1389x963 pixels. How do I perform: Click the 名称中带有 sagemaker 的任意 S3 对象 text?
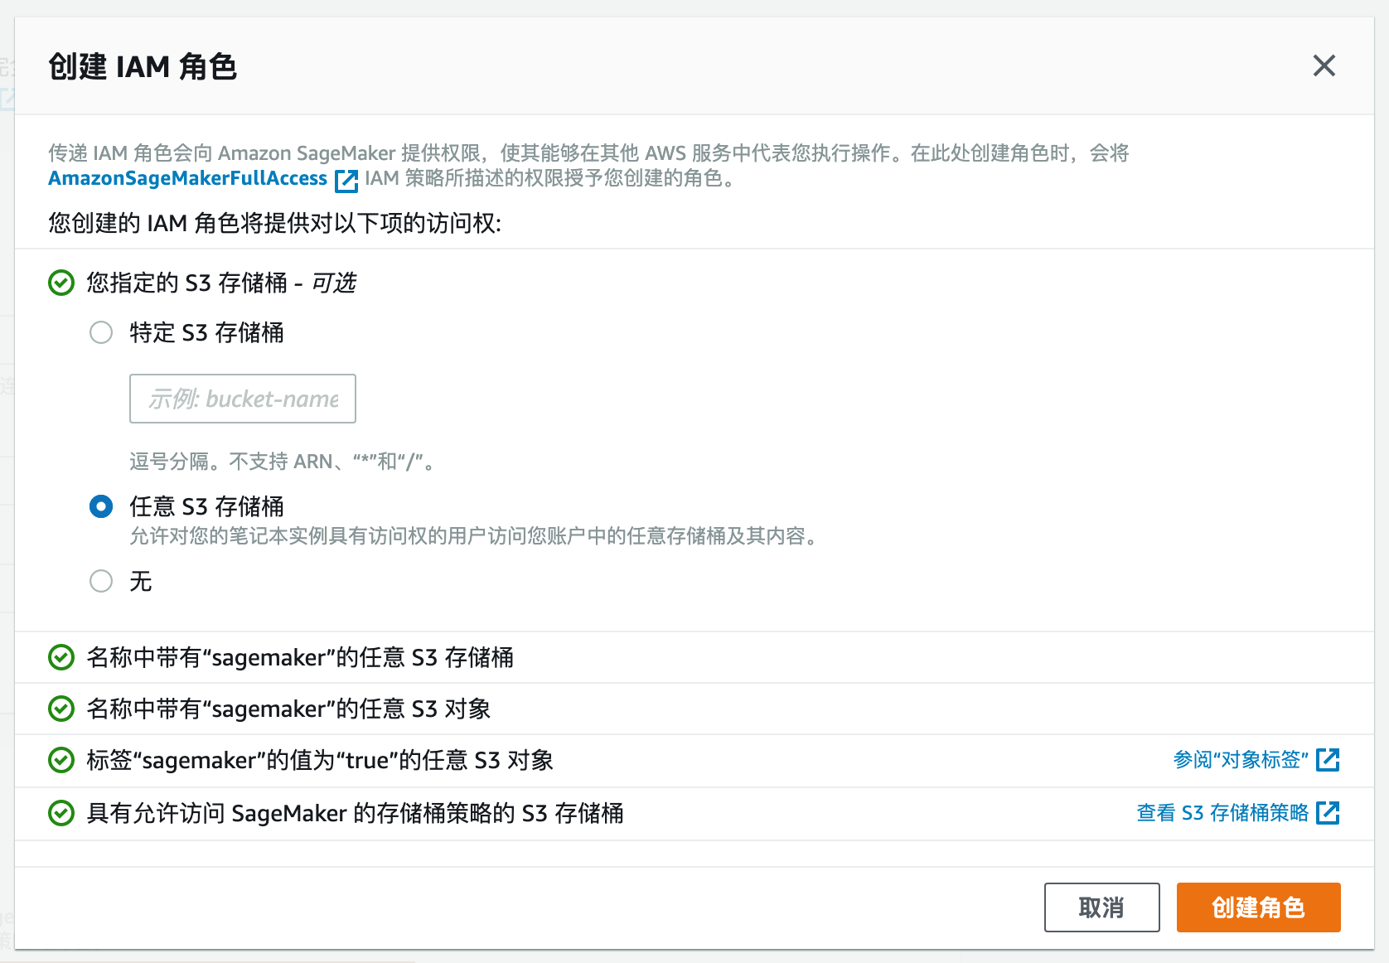coord(288,709)
